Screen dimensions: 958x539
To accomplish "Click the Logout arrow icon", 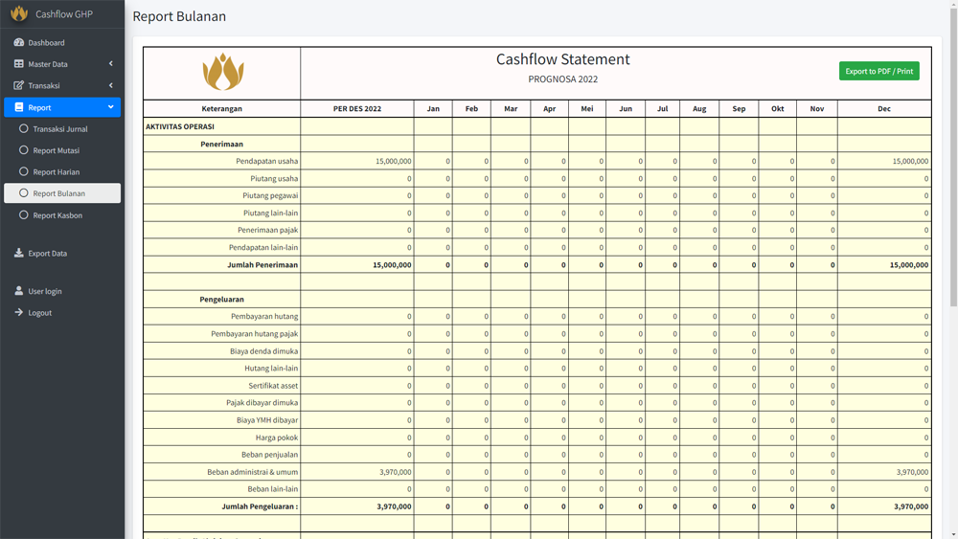I will (x=18, y=312).
